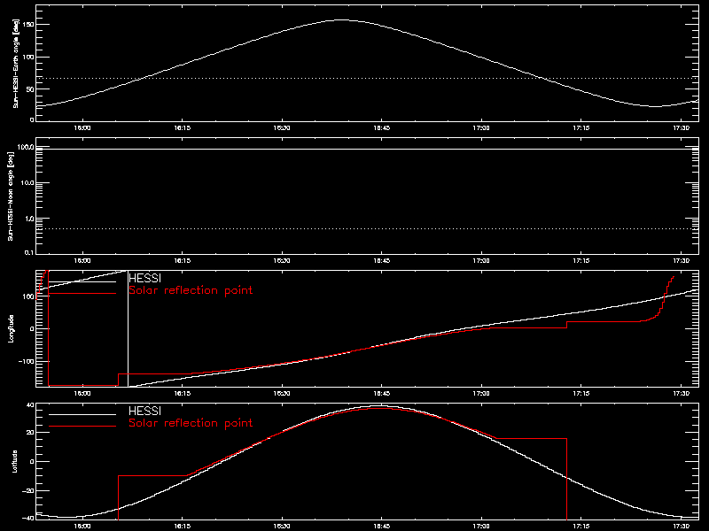Click the HESSI legend label in Longitude plot
Image resolution: width=709 pixels, height=531 pixels.
tap(144, 278)
